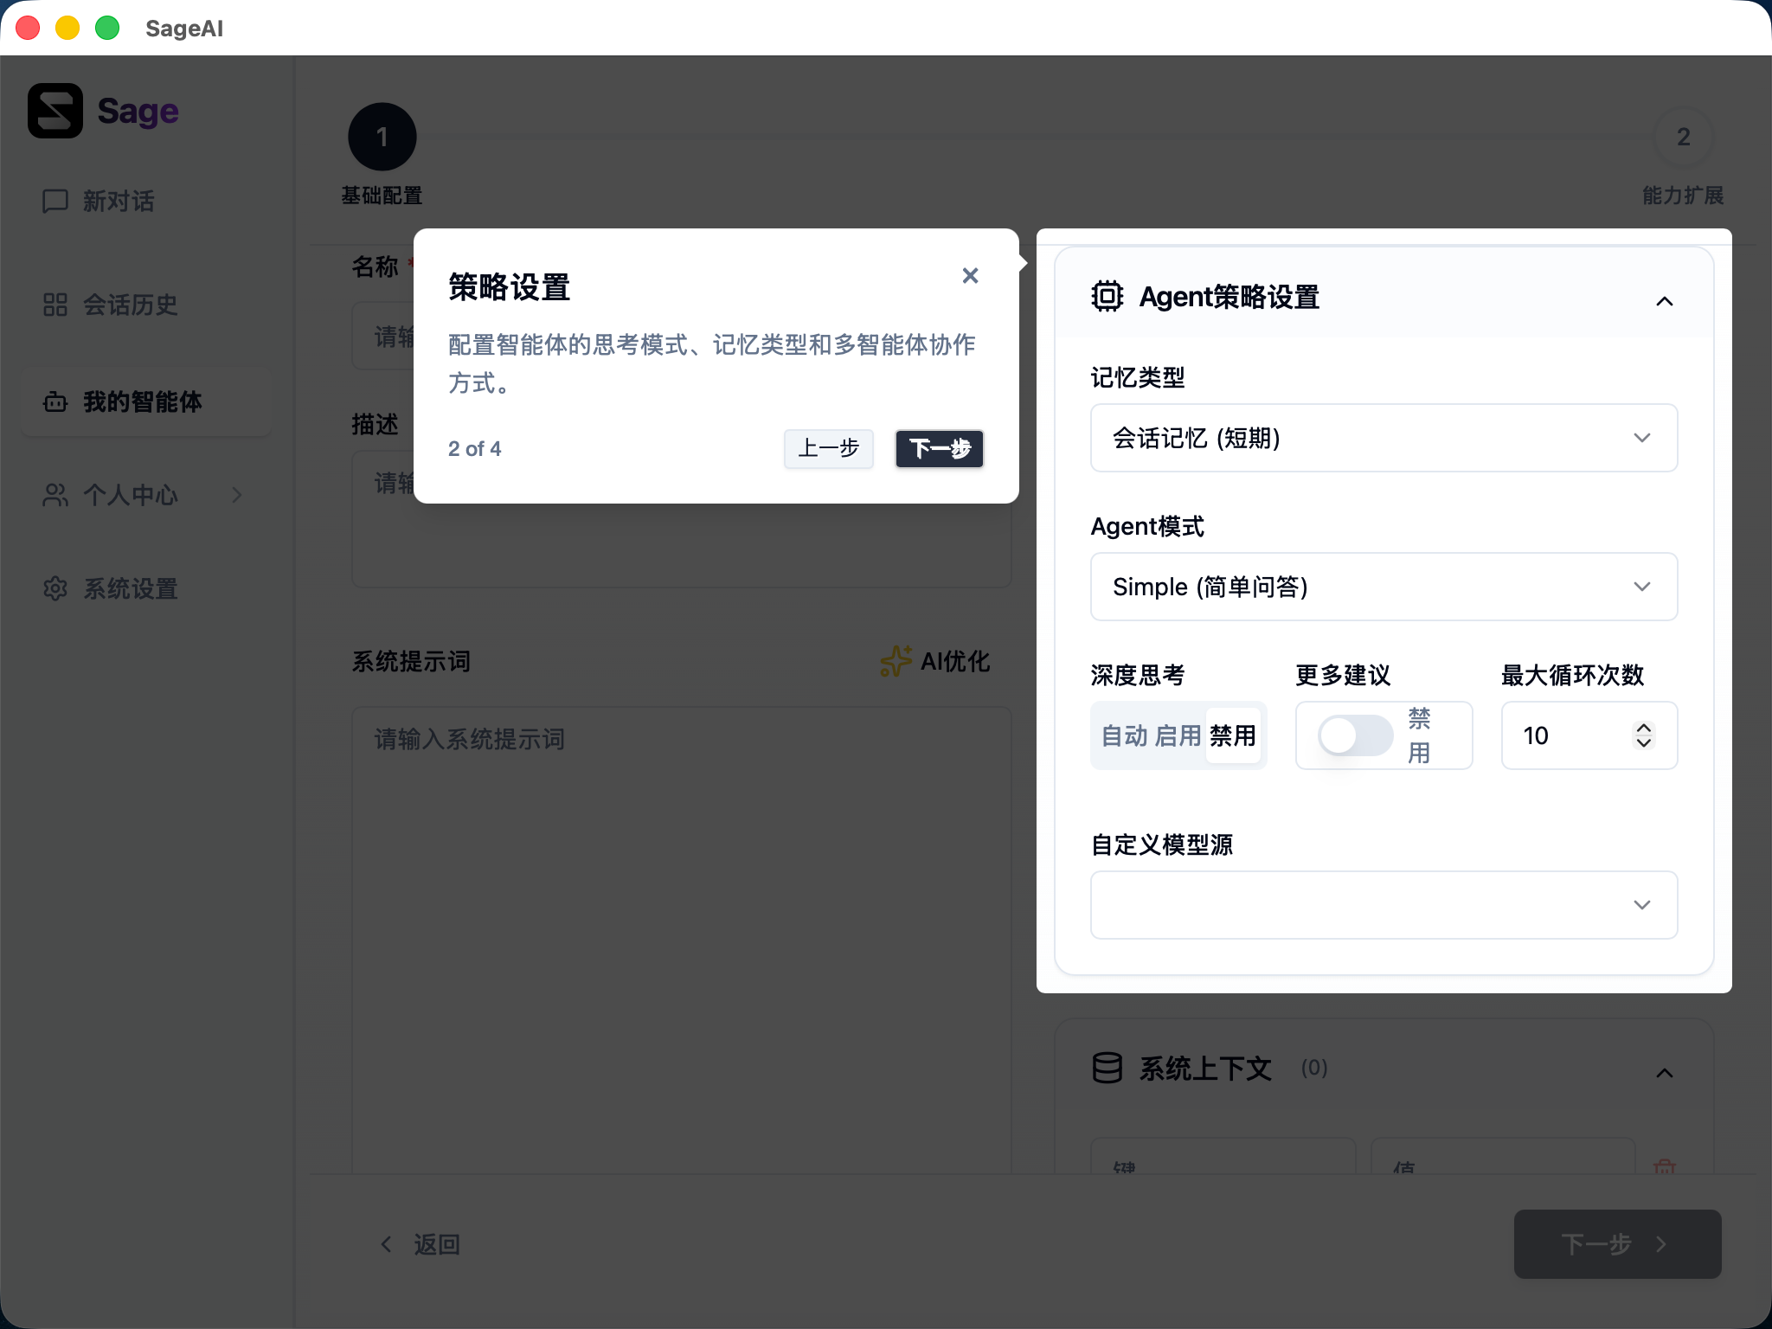Open the 记忆类型 dropdown

1382,438
